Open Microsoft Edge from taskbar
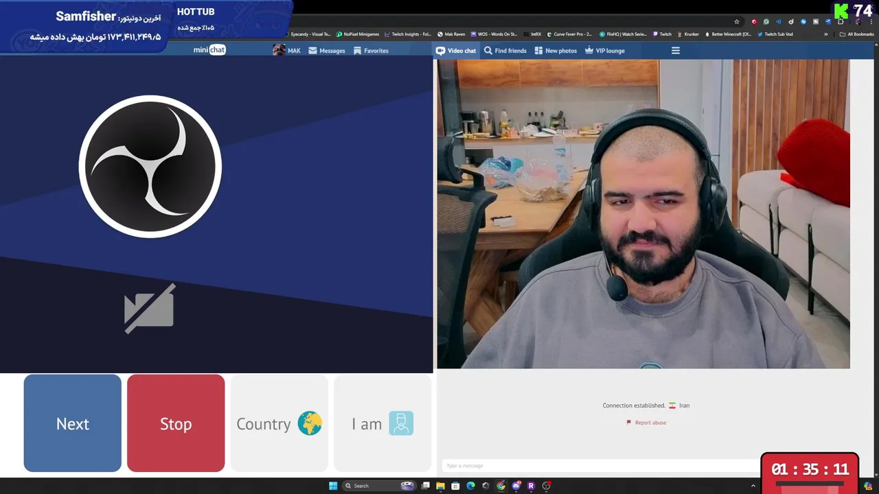 [x=470, y=486]
